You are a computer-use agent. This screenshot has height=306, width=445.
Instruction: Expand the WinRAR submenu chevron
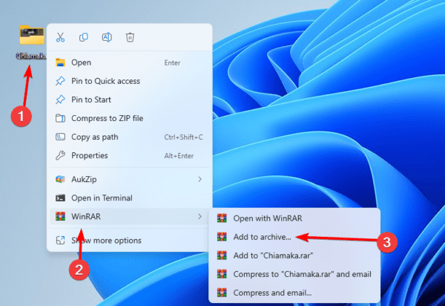coord(200,216)
